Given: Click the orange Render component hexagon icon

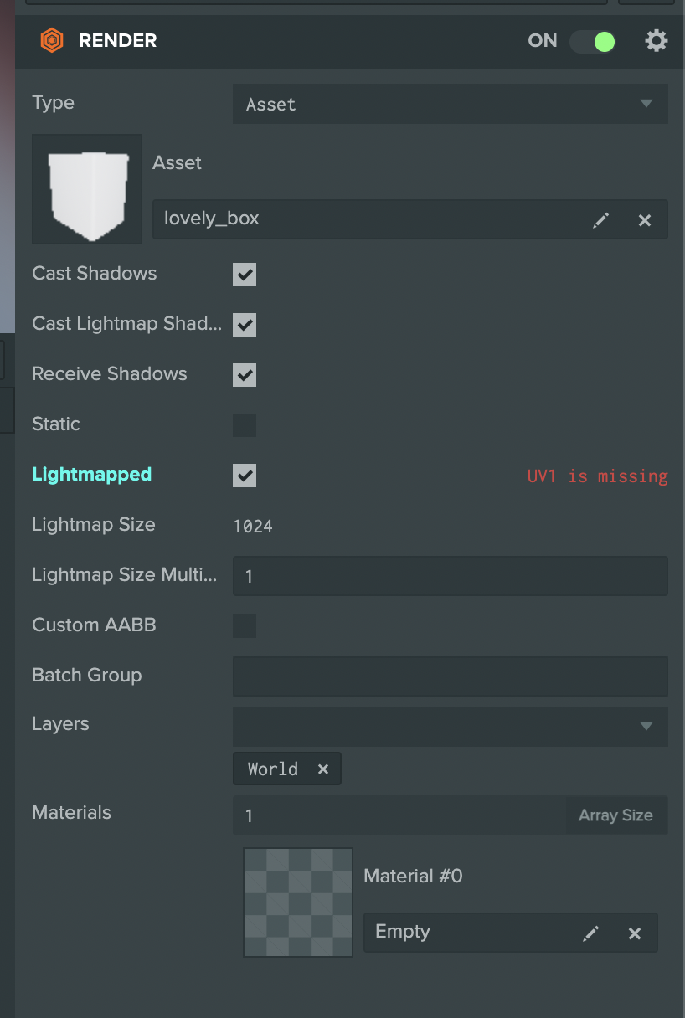Looking at the screenshot, I should [52, 39].
